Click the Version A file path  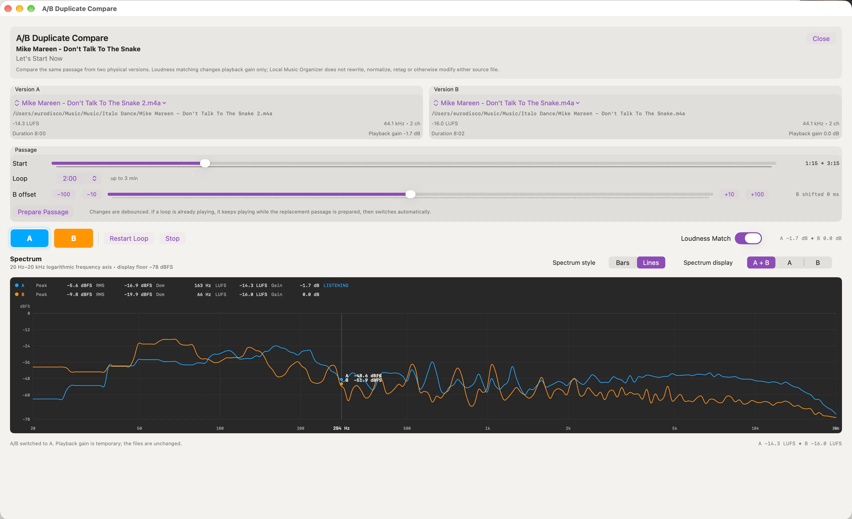pos(142,113)
